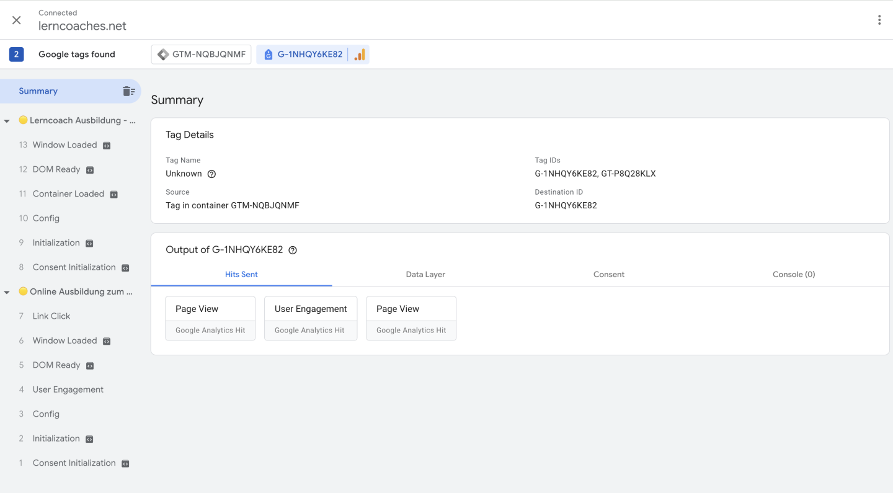Open the first Page View hit card
Viewport: 893px width, 493px height.
coord(210,318)
